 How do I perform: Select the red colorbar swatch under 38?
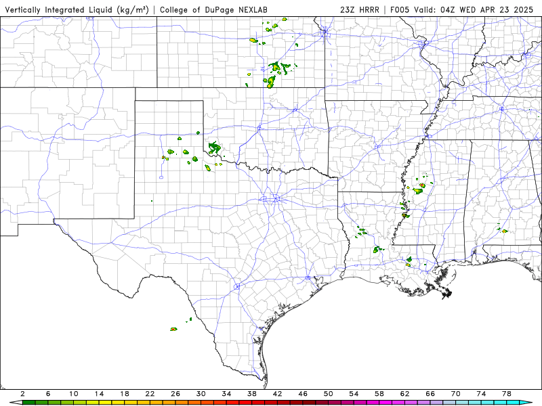point(258,403)
